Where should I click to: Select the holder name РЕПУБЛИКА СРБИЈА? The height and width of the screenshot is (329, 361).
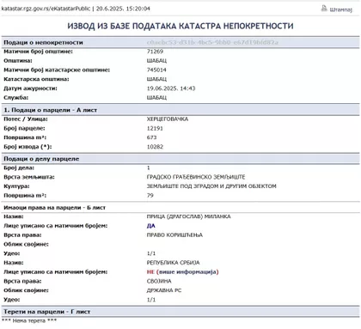tap(174, 263)
